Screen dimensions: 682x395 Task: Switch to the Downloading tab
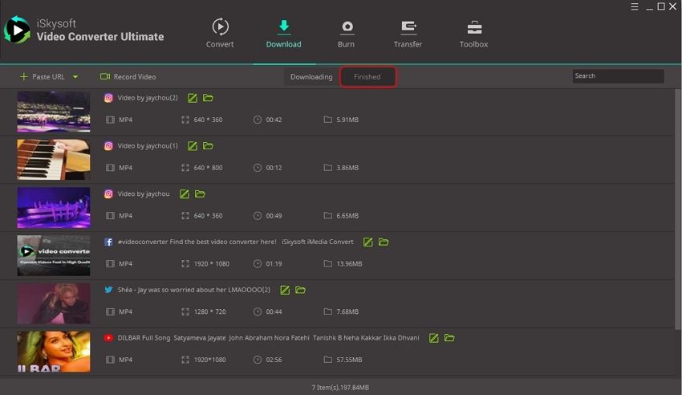point(311,77)
